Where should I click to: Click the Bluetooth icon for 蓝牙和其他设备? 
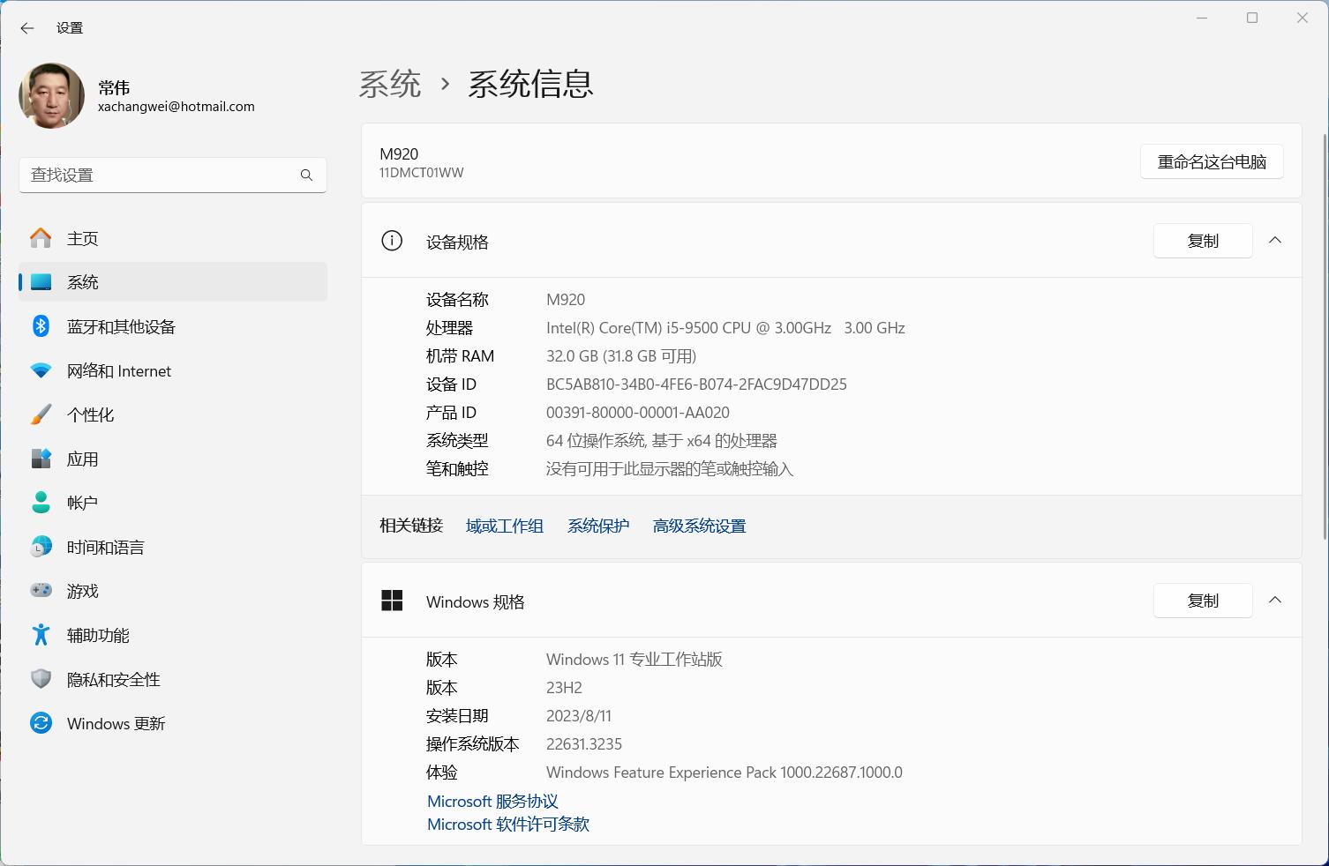41,326
